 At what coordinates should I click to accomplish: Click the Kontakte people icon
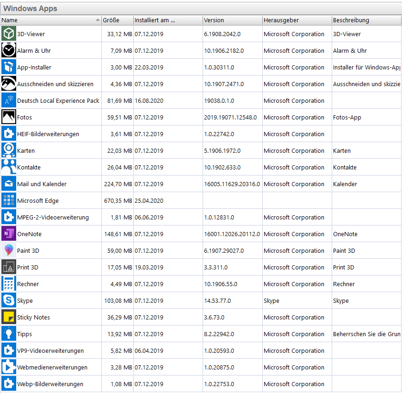(x=9, y=167)
